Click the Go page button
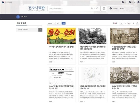The height and width of the screenshot is (103, 140). [129, 23]
